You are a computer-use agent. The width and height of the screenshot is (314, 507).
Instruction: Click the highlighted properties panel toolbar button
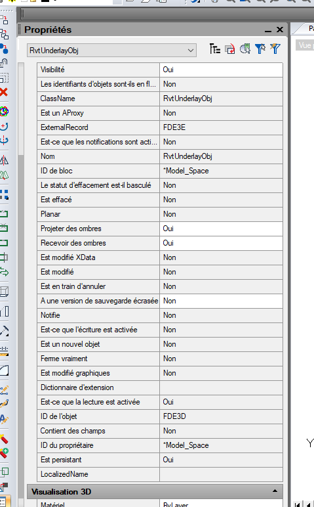click(x=5, y=501)
